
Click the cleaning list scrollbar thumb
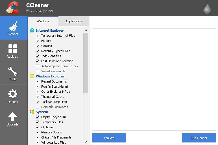pos(86,63)
